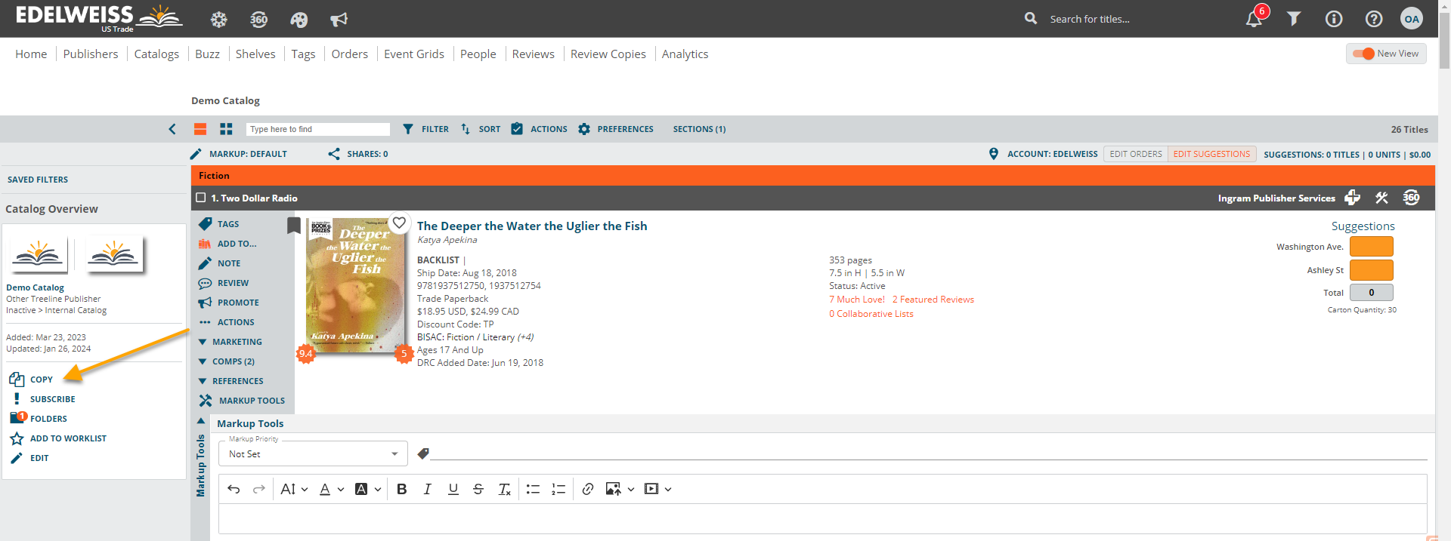Go back with the left chevron arrow
1451x541 pixels.
coord(172,129)
